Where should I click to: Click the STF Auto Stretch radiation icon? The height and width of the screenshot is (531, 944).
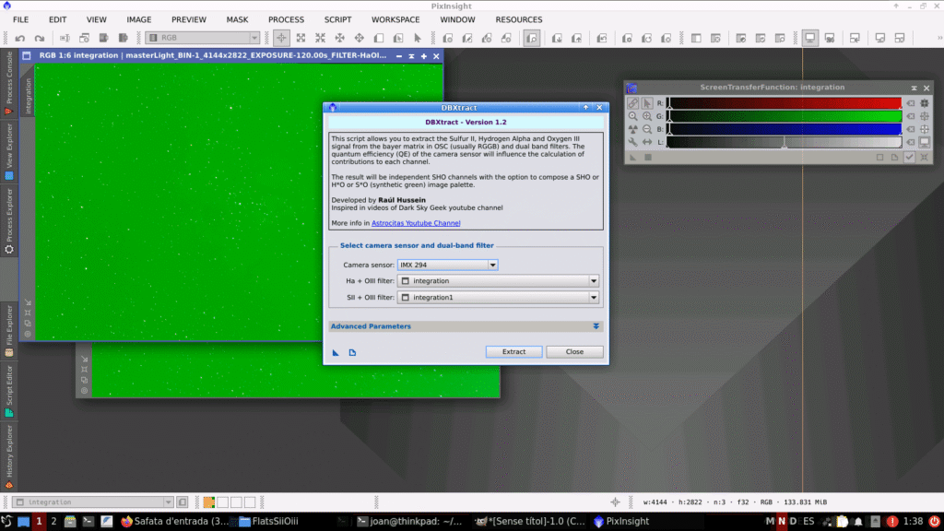coord(632,130)
